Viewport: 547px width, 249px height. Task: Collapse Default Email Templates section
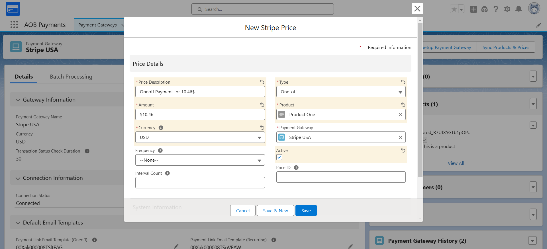point(18,223)
